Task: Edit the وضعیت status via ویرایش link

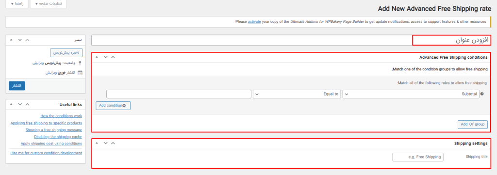Action: [x=38, y=64]
